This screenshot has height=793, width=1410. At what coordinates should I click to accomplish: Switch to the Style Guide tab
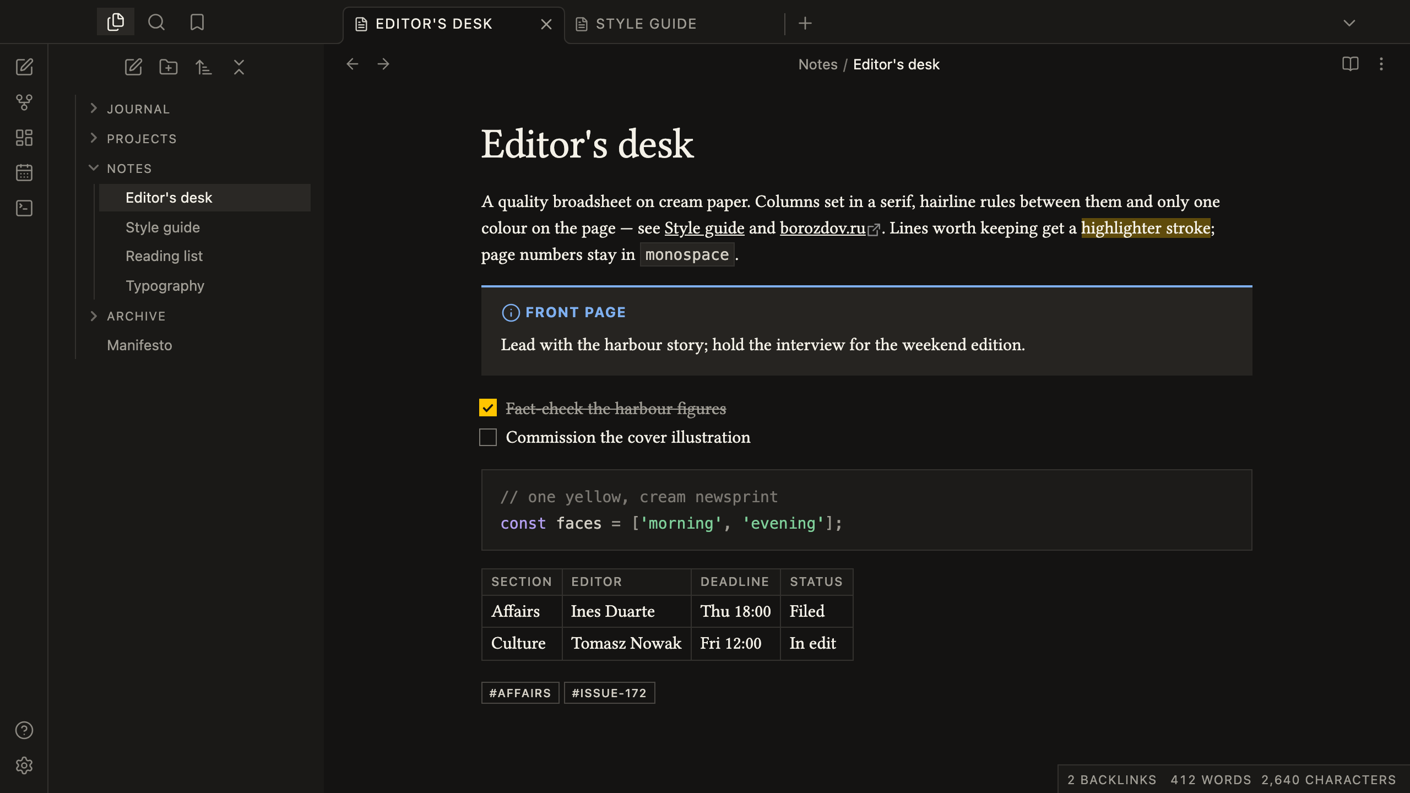pos(674,24)
